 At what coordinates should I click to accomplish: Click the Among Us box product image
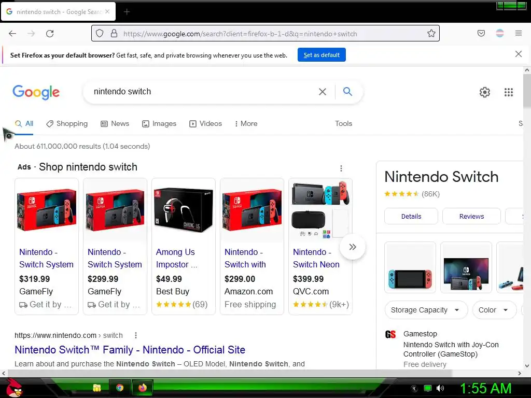184,210
